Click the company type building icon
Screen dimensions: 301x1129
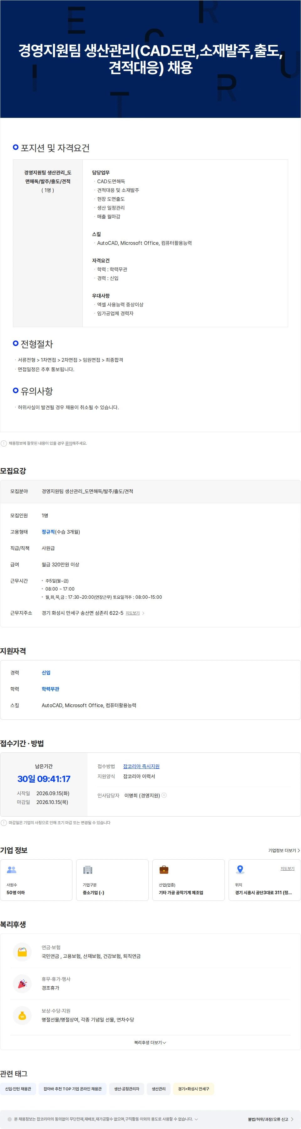[88, 870]
